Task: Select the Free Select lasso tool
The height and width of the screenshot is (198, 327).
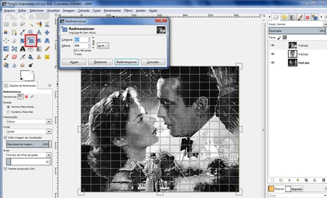Action: tap(23, 24)
